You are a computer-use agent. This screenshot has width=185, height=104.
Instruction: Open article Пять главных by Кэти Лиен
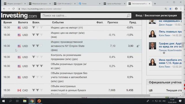coord(170,31)
